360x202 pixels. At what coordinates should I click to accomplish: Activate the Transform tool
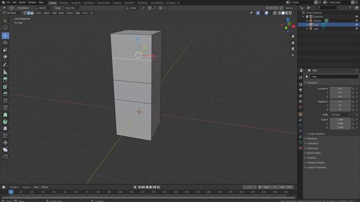(x=5, y=57)
